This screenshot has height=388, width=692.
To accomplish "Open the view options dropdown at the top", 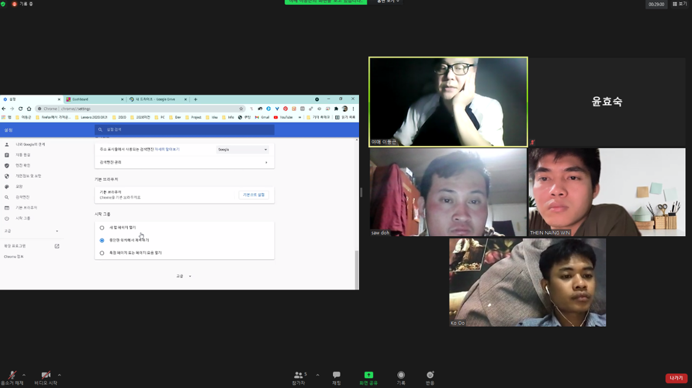I will point(388,2).
